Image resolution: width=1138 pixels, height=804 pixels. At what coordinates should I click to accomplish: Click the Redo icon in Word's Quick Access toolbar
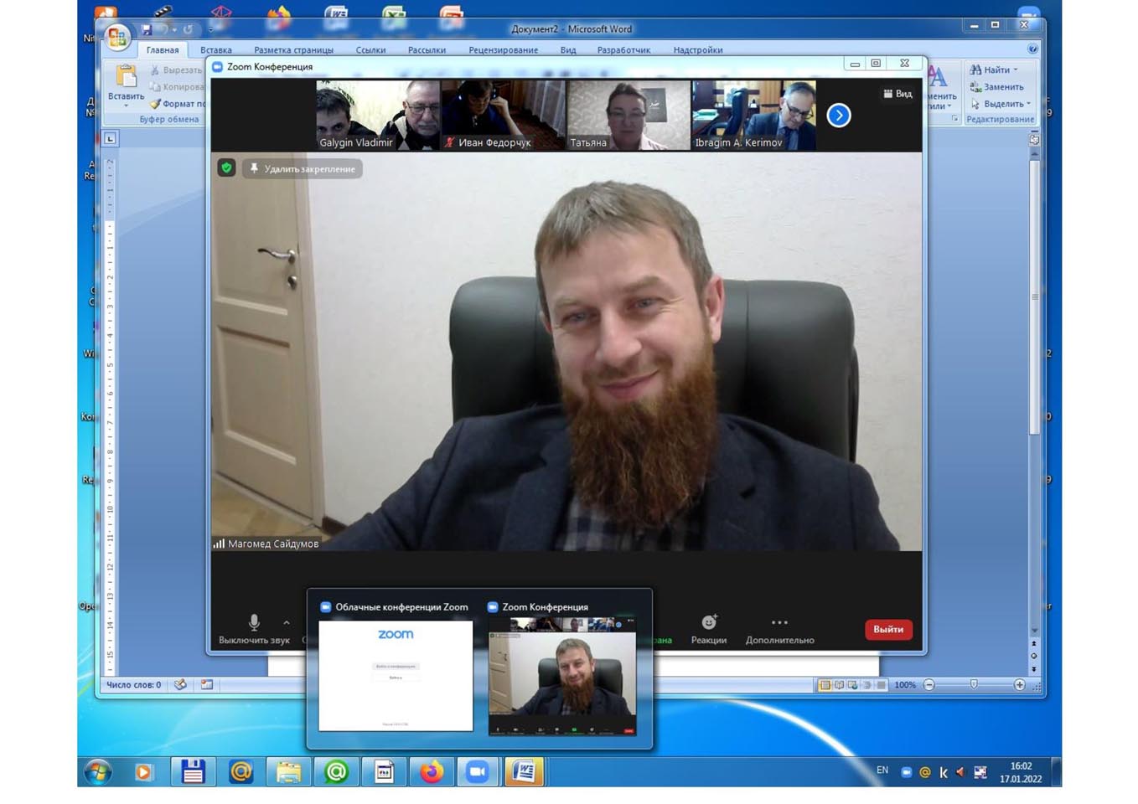pos(188,29)
